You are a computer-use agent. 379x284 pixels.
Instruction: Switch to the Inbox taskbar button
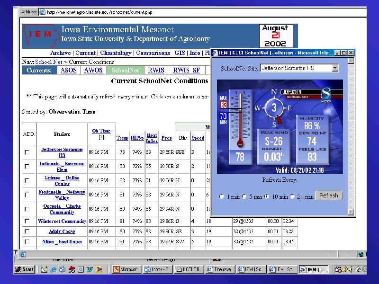coord(158,269)
